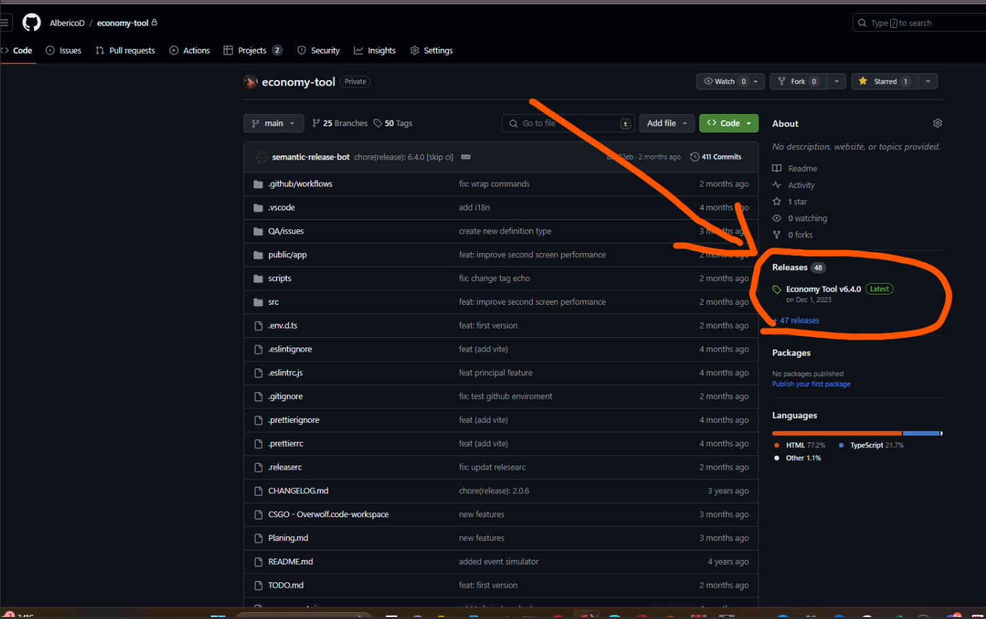The width and height of the screenshot is (986, 619).
Task: Open 'added event simulator' commit message
Action: 499,561
